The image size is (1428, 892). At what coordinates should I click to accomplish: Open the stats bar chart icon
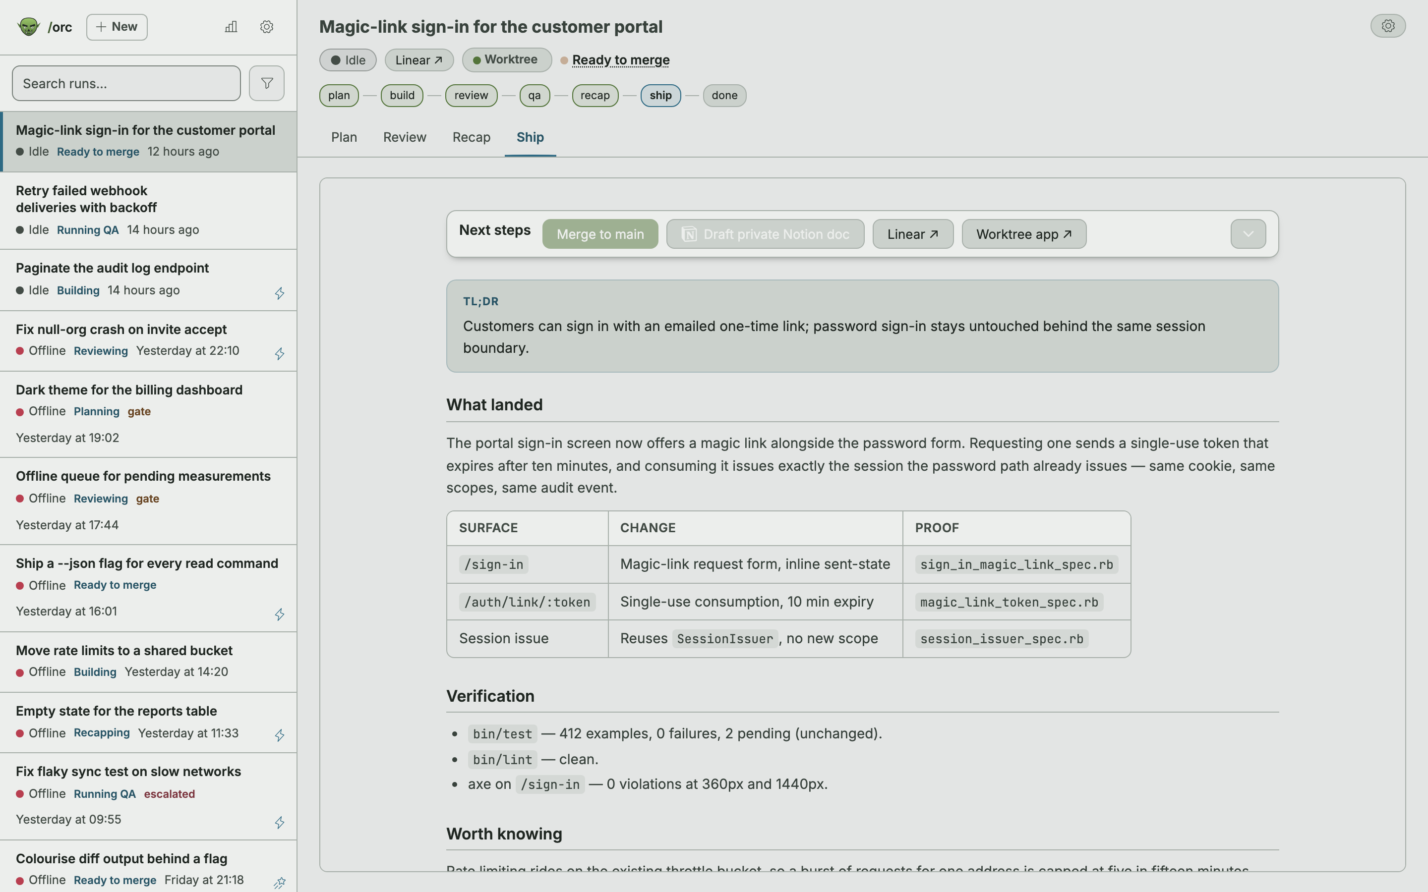232,27
